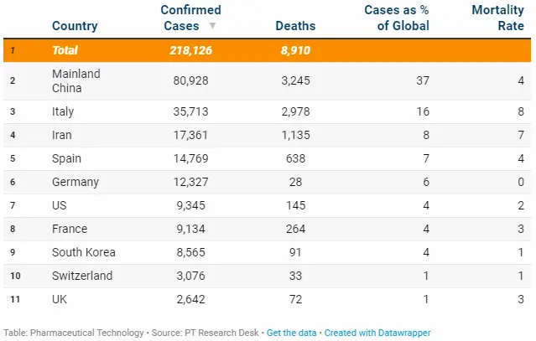
Task: Open the Created with Datawrapper link
Action: [377, 333]
